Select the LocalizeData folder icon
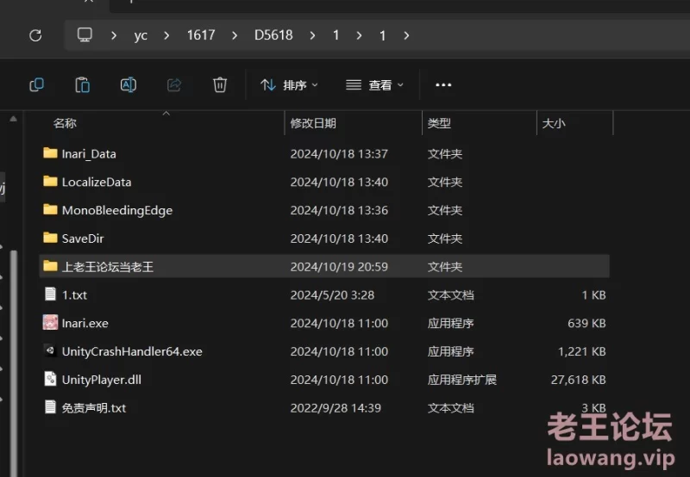The width and height of the screenshot is (690, 477). coord(50,181)
